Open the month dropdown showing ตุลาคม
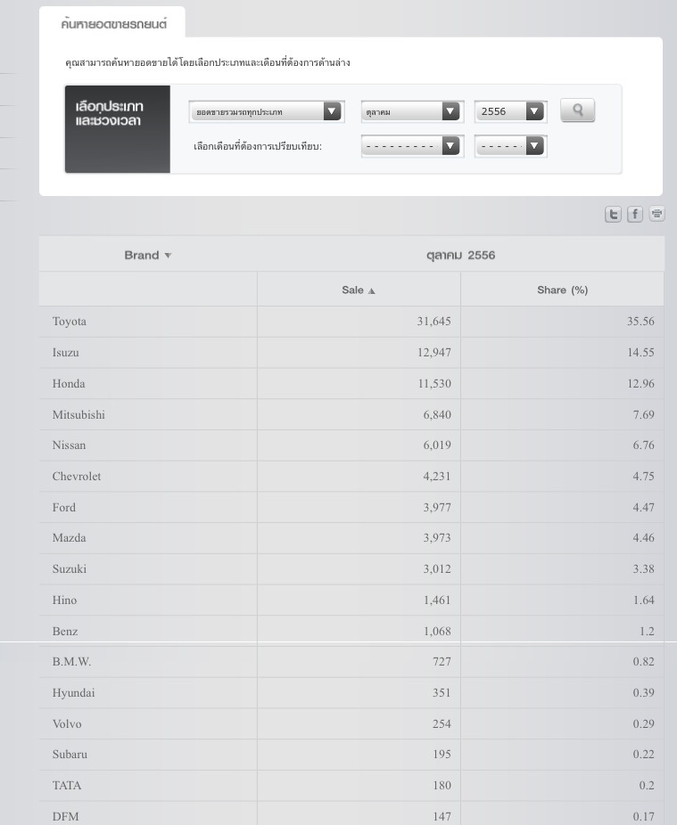The height and width of the screenshot is (825, 677). coord(450,111)
